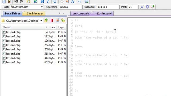This screenshot has width=171, height=96.
Task: Click line 16 echo statement
Action: pyautogui.click(x=102, y=64)
